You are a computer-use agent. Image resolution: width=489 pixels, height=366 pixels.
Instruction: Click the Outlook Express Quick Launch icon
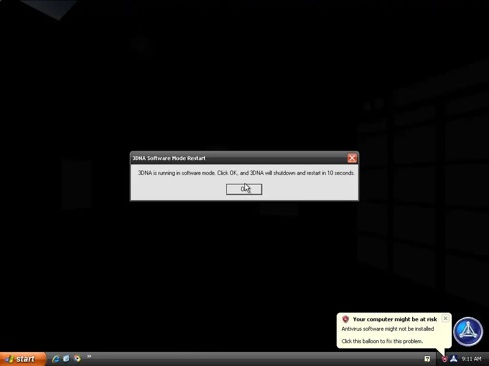tap(66, 359)
